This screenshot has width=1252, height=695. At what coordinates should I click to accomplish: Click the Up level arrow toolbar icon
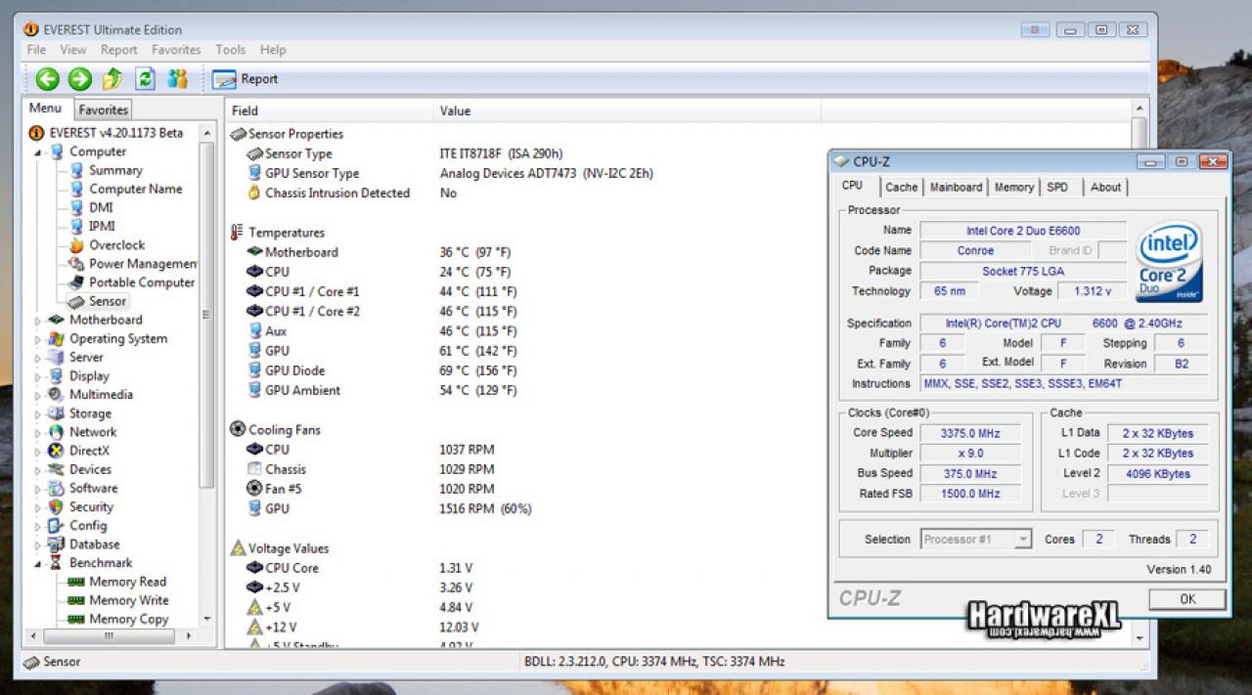112,79
